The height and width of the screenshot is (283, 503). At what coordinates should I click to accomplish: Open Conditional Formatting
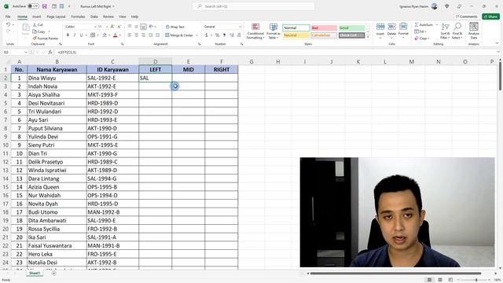pyautogui.click(x=255, y=31)
